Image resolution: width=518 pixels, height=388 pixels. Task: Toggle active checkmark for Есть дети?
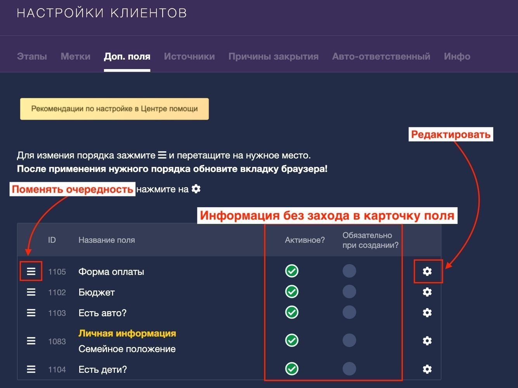coord(292,369)
